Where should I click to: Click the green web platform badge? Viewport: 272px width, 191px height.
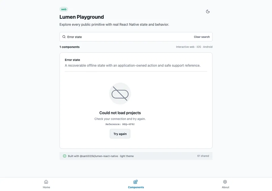pyautogui.click(x=64, y=9)
